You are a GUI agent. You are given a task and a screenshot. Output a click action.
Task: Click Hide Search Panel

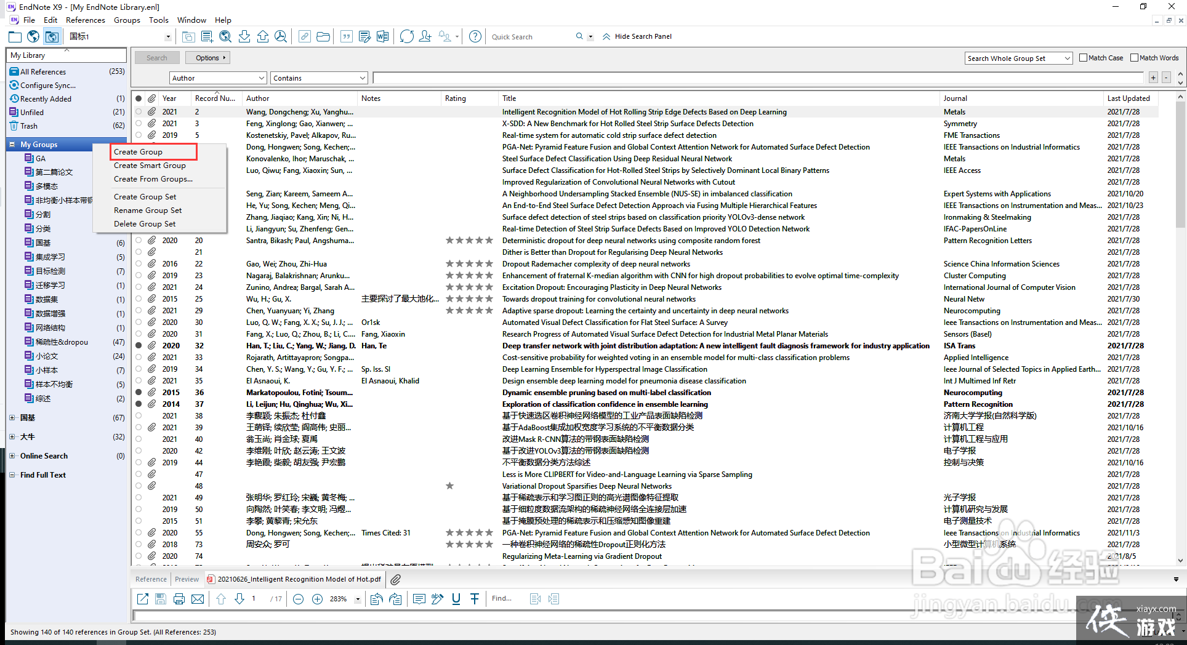[637, 36]
